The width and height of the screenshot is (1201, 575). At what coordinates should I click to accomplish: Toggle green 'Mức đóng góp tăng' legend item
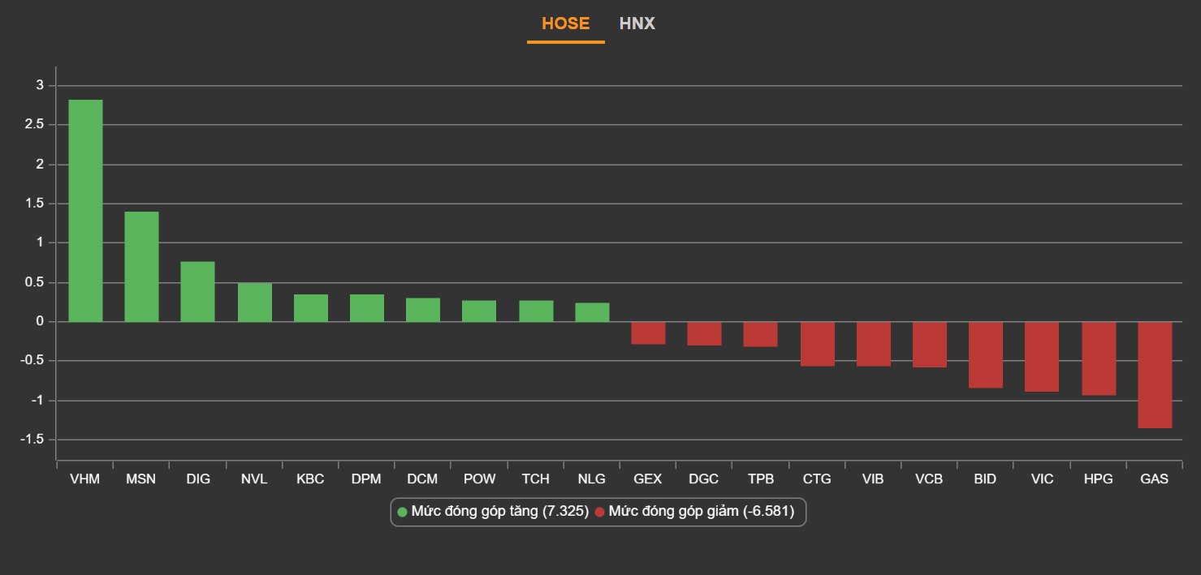tap(492, 512)
